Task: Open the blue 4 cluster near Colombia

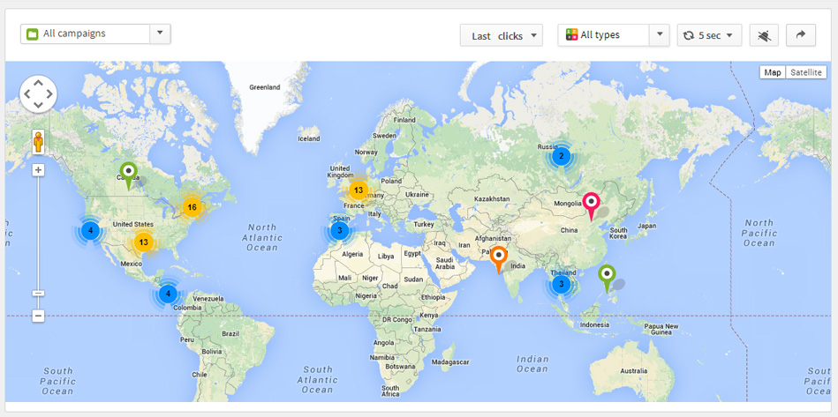Action: 168,294
